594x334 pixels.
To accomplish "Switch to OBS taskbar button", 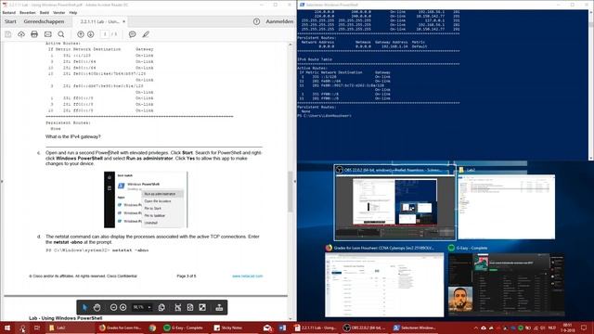I will point(366,328).
